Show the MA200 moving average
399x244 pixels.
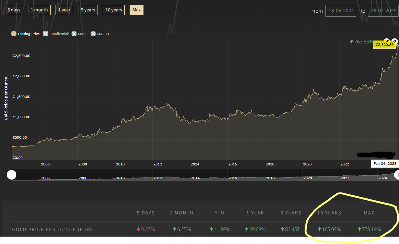coord(100,34)
